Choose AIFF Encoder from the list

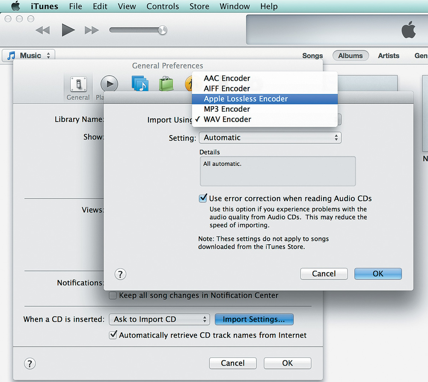coord(265,89)
